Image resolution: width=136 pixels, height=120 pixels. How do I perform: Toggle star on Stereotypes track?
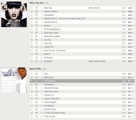point(32,84)
